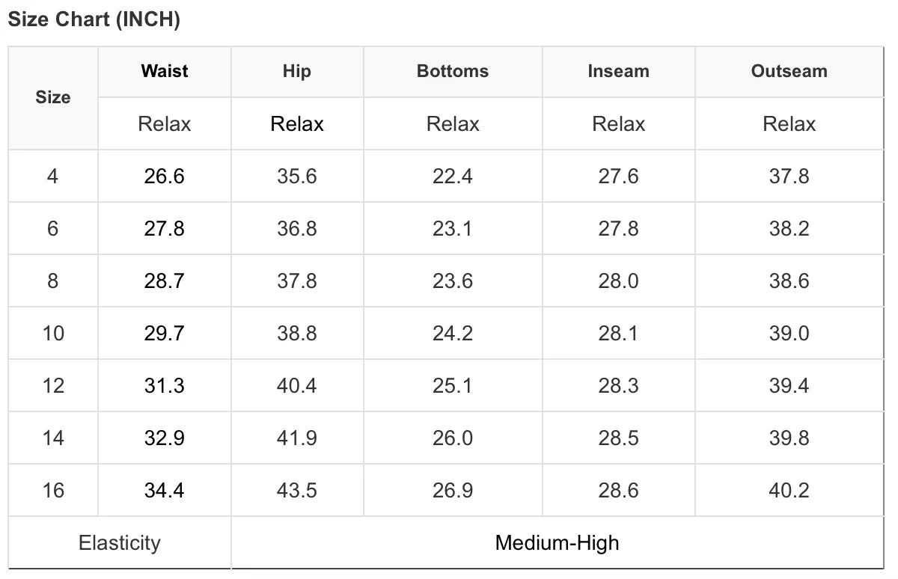Click the Waist column header

165,71
